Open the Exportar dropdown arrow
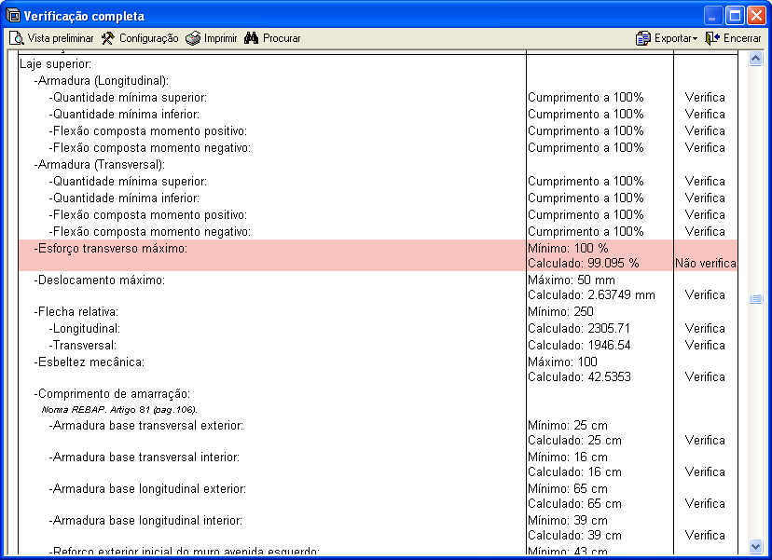The image size is (772, 560). point(695,39)
